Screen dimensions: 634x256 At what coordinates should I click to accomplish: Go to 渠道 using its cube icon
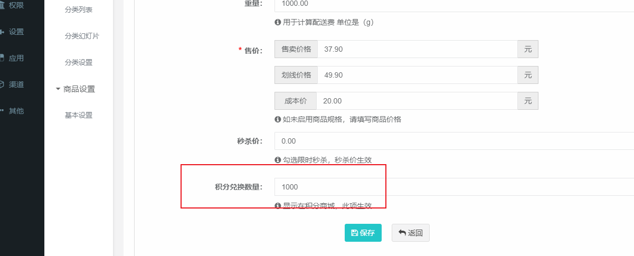2,84
